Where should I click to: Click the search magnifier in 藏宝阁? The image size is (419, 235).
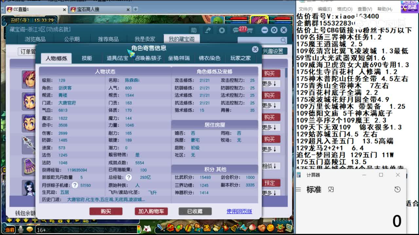tap(283, 40)
